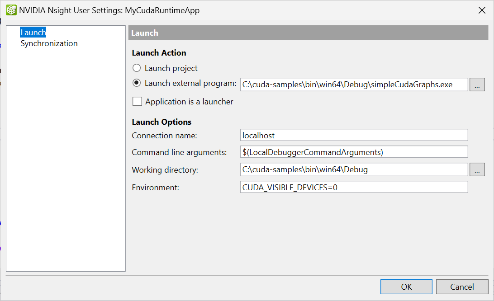Click the Launch section header bar
The height and width of the screenshot is (301, 494).
point(308,32)
